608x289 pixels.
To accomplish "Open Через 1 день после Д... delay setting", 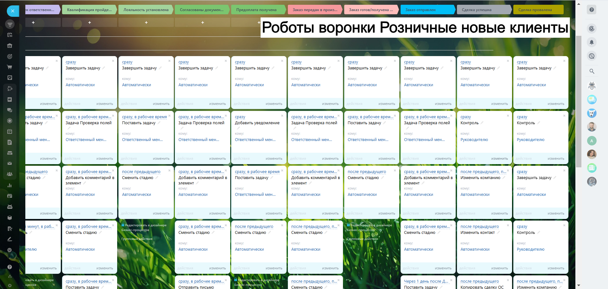I will 426,281.
